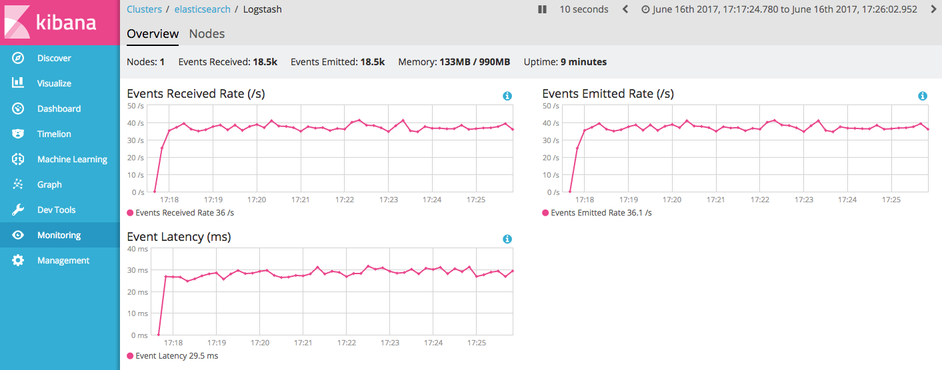Click the Management gear icon
This screenshot has height=370, width=942.
pyautogui.click(x=18, y=260)
